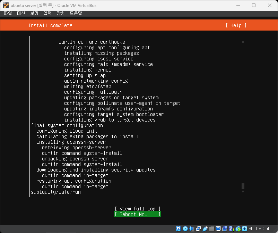
Task: Click the USB devices status icon
Action: (205, 228)
